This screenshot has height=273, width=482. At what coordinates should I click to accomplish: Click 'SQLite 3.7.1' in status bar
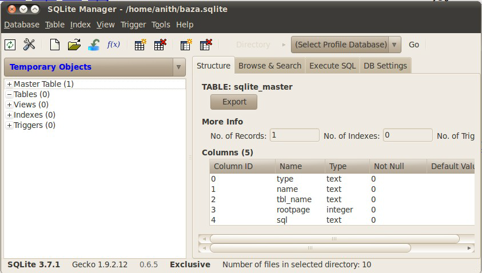(x=34, y=264)
